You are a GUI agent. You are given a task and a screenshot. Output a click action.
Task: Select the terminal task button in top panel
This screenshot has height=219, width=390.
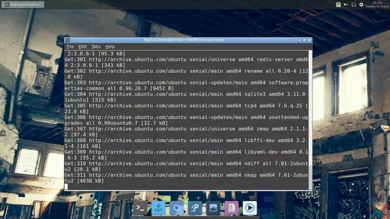(23, 4)
